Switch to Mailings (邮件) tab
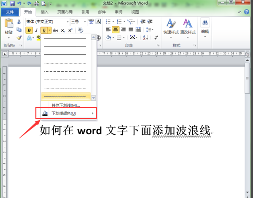 point(102,12)
